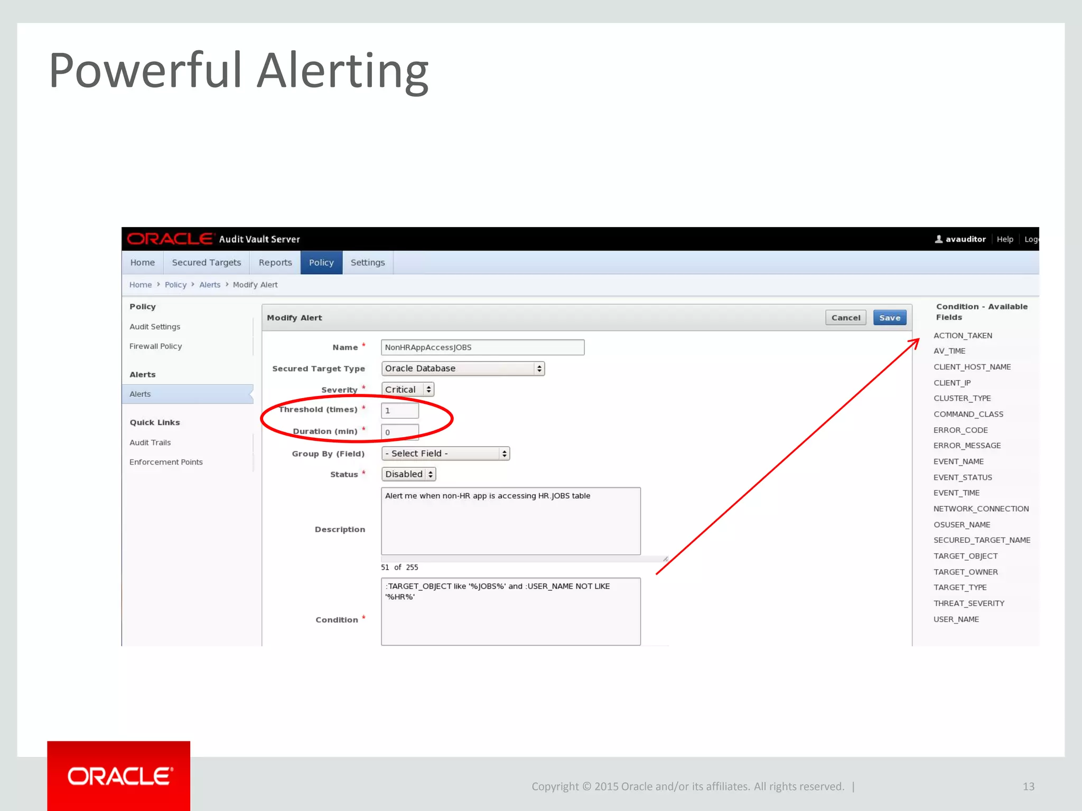
Task: Click the Oracle logo in header
Action: tap(170, 239)
